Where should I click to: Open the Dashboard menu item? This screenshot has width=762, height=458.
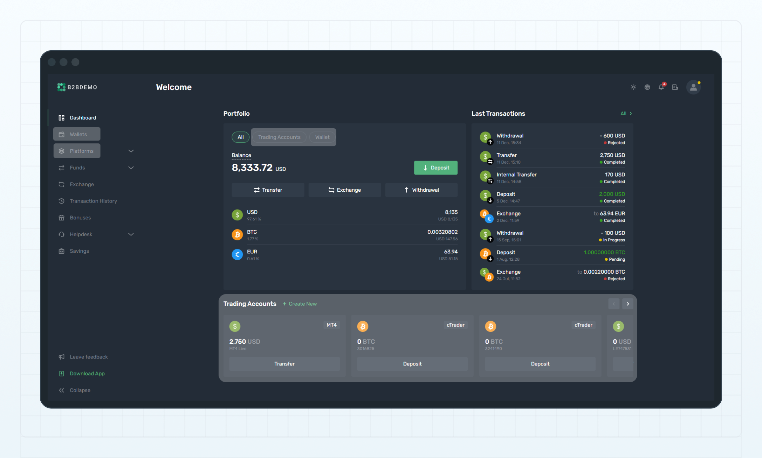(x=83, y=117)
